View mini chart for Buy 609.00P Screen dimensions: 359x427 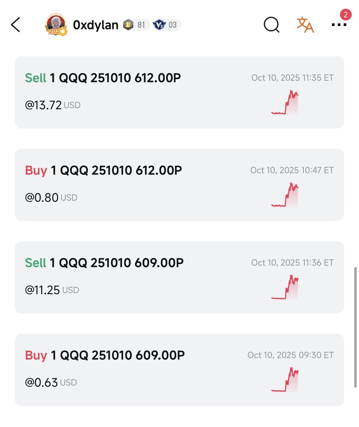285,380
